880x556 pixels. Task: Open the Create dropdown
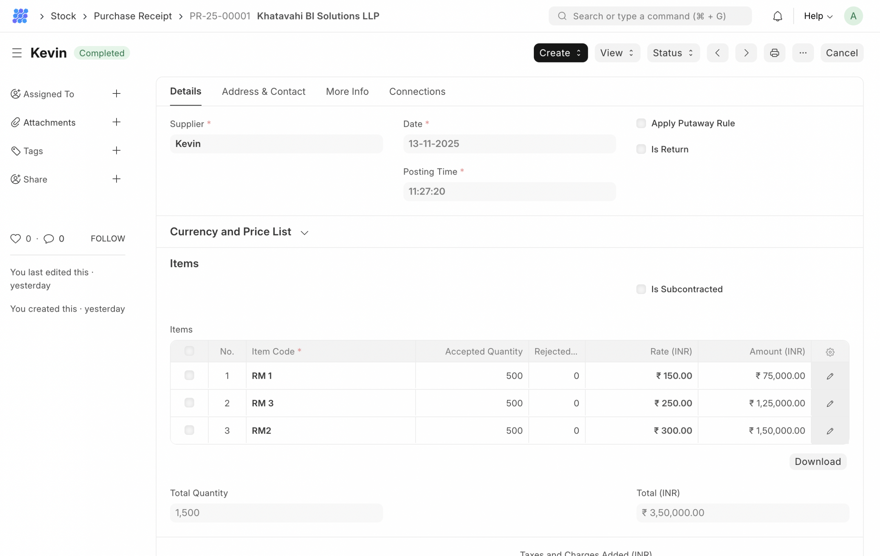pos(560,53)
